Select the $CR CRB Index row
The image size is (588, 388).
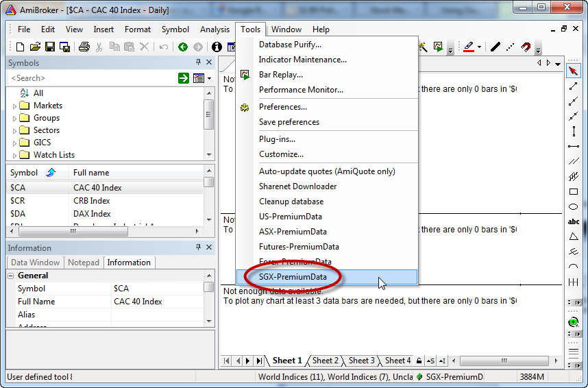105,201
